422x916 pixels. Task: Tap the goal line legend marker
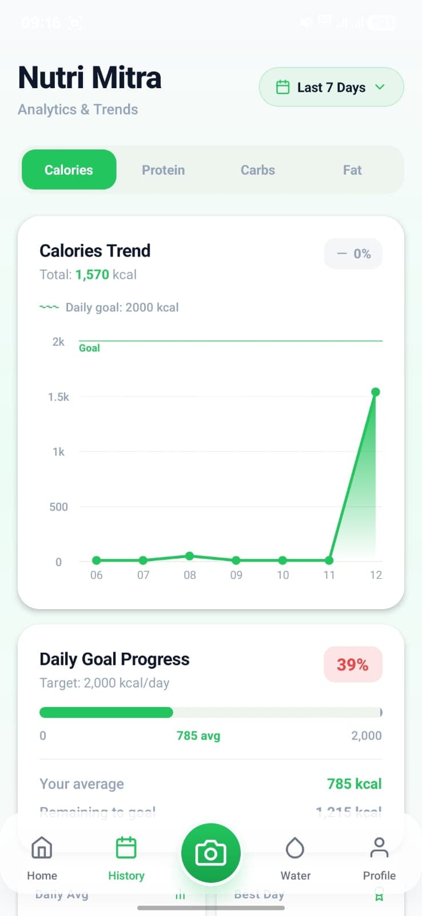pyautogui.click(x=49, y=307)
